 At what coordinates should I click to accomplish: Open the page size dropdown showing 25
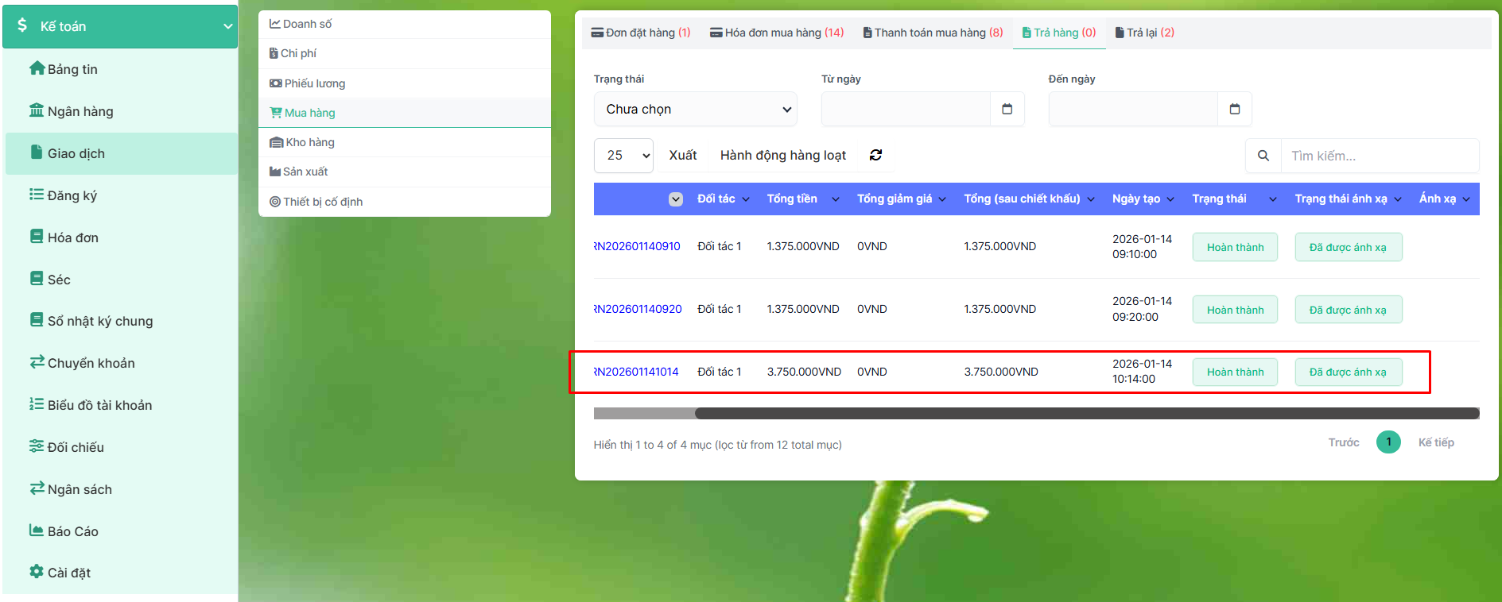[623, 156]
